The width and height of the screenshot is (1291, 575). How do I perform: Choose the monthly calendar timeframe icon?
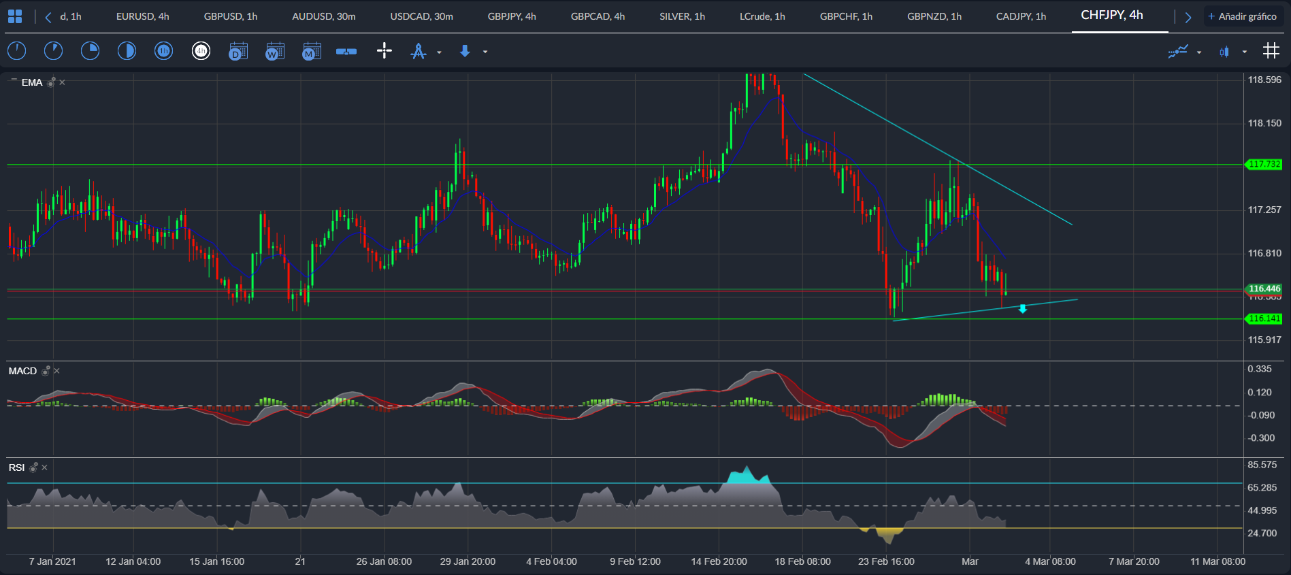pyautogui.click(x=312, y=51)
